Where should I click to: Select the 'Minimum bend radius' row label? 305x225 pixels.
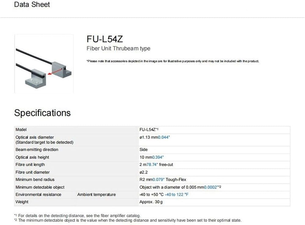[x=35, y=180]
